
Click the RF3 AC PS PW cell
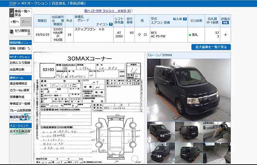pos(169,35)
